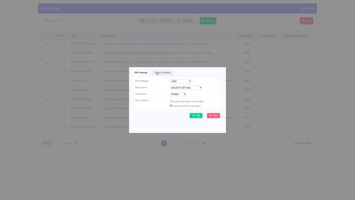Click edit icon for AGENT TRUMAN row
This screenshot has height=200, width=355.
pos(47,90)
